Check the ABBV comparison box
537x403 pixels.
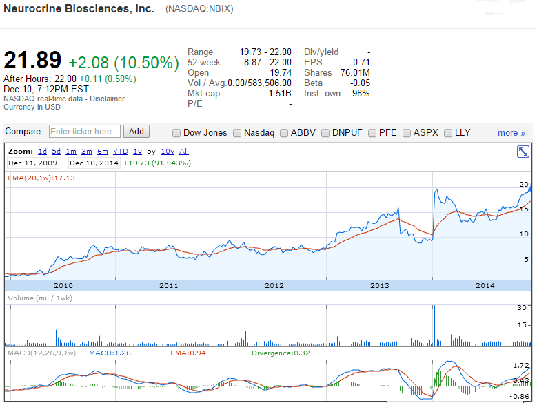point(284,133)
